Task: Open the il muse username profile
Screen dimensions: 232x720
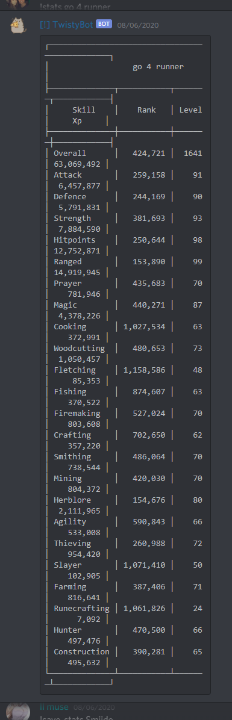Action: pyautogui.click(x=54, y=707)
